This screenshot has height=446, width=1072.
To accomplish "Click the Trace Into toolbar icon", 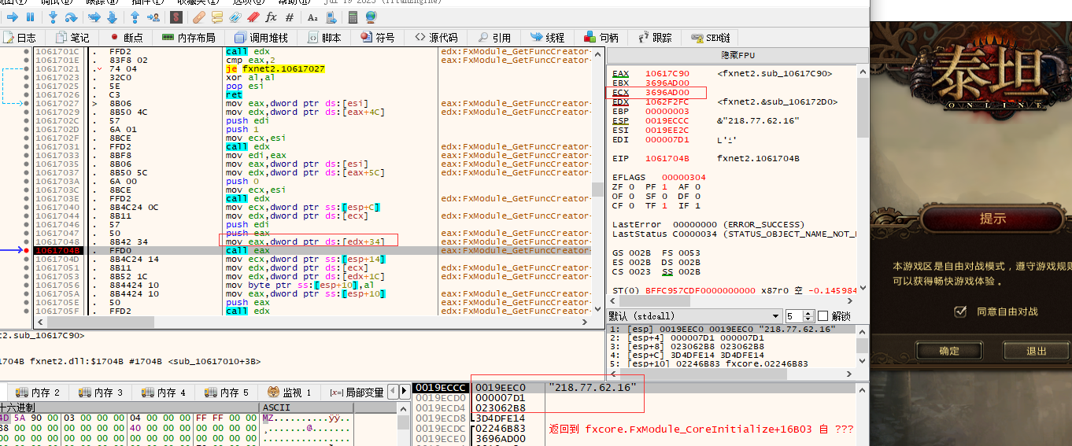I will pyautogui.click(x=94, y=17).
